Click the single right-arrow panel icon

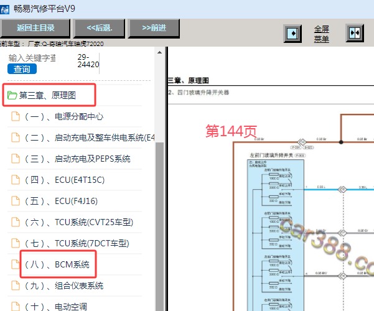click(x=292, y=34)
